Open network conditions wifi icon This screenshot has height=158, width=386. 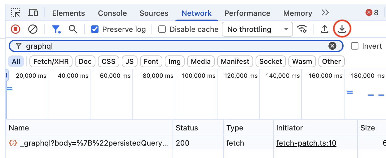click(x=302, y=29)
